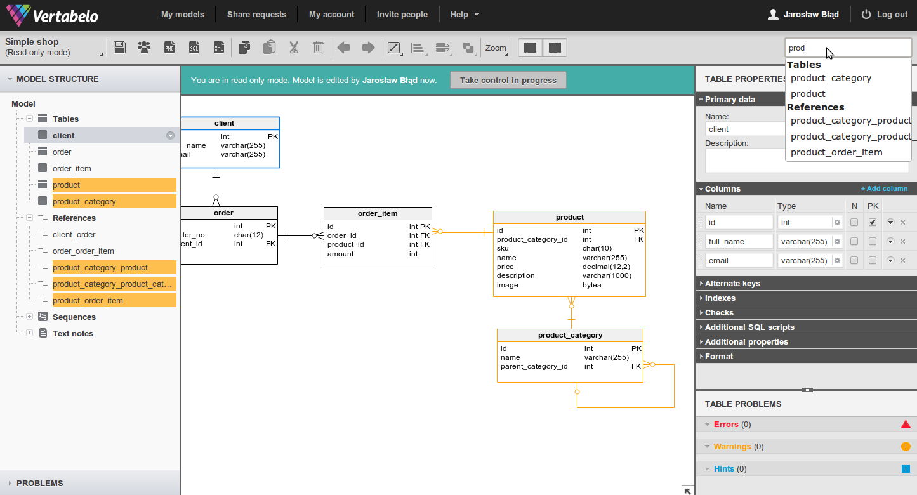
Task: Check the N checkbox for full_name column
Action: coord(854,241)
